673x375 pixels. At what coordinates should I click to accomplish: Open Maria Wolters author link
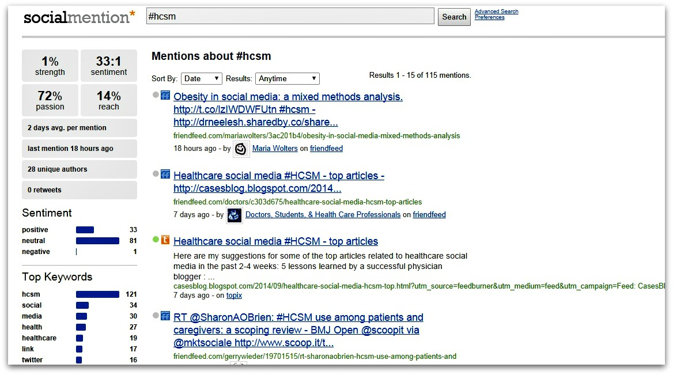coord(275,149)
